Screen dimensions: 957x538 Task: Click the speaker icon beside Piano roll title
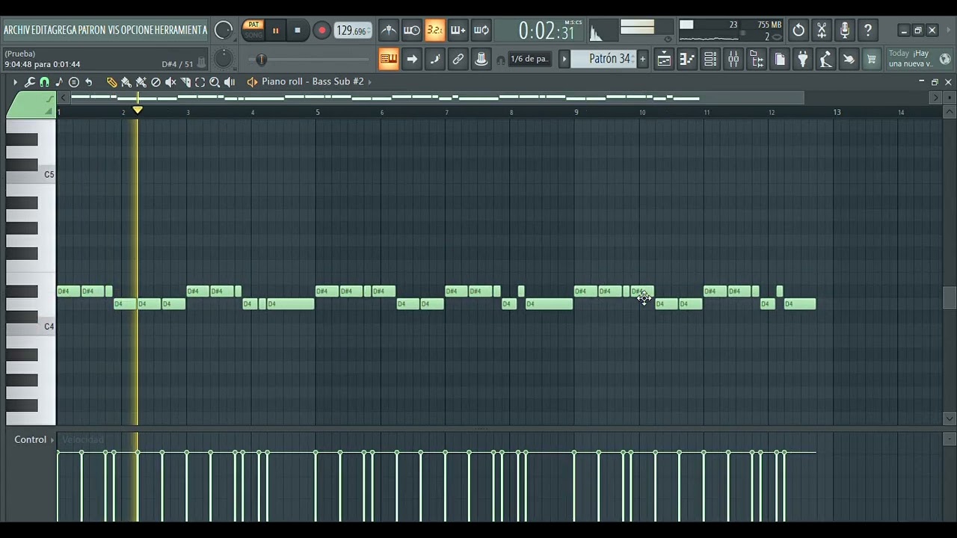pyautogui.click(x=252, y=82)
